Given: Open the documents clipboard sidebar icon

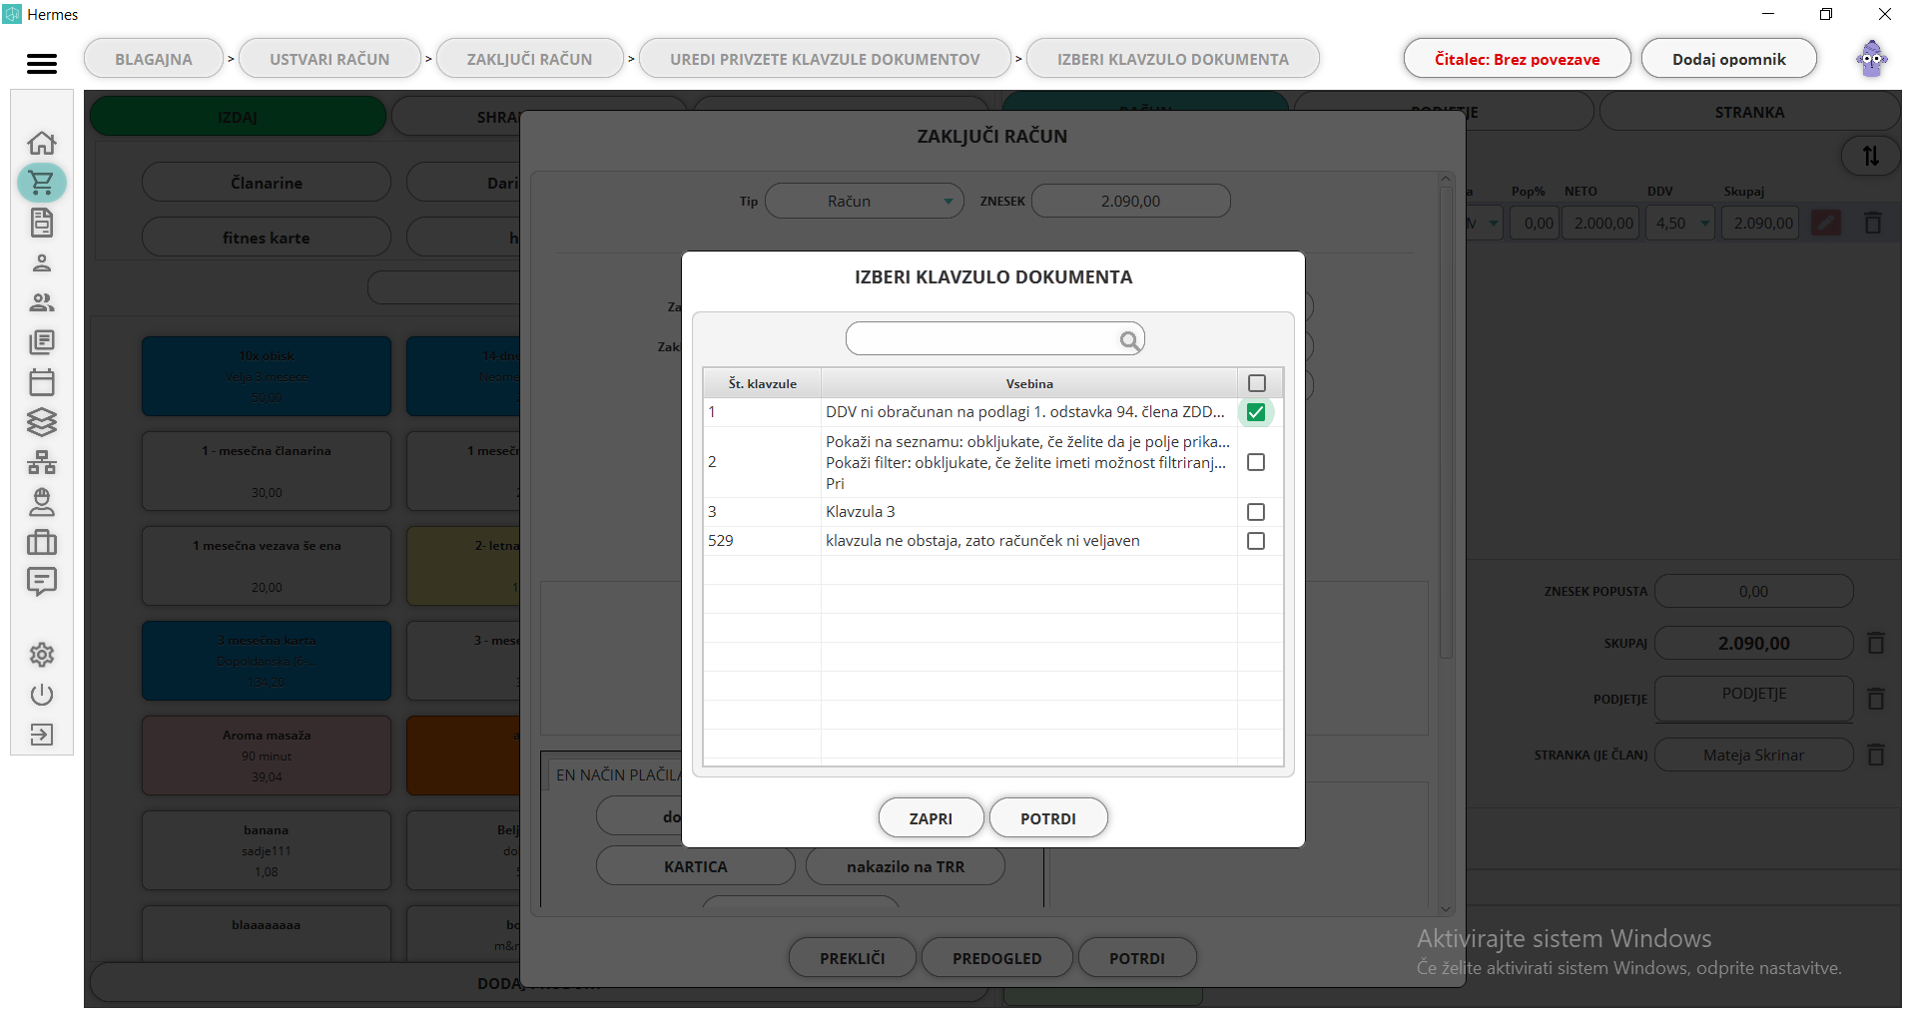Looking at the screenshot, I should 42,223.
